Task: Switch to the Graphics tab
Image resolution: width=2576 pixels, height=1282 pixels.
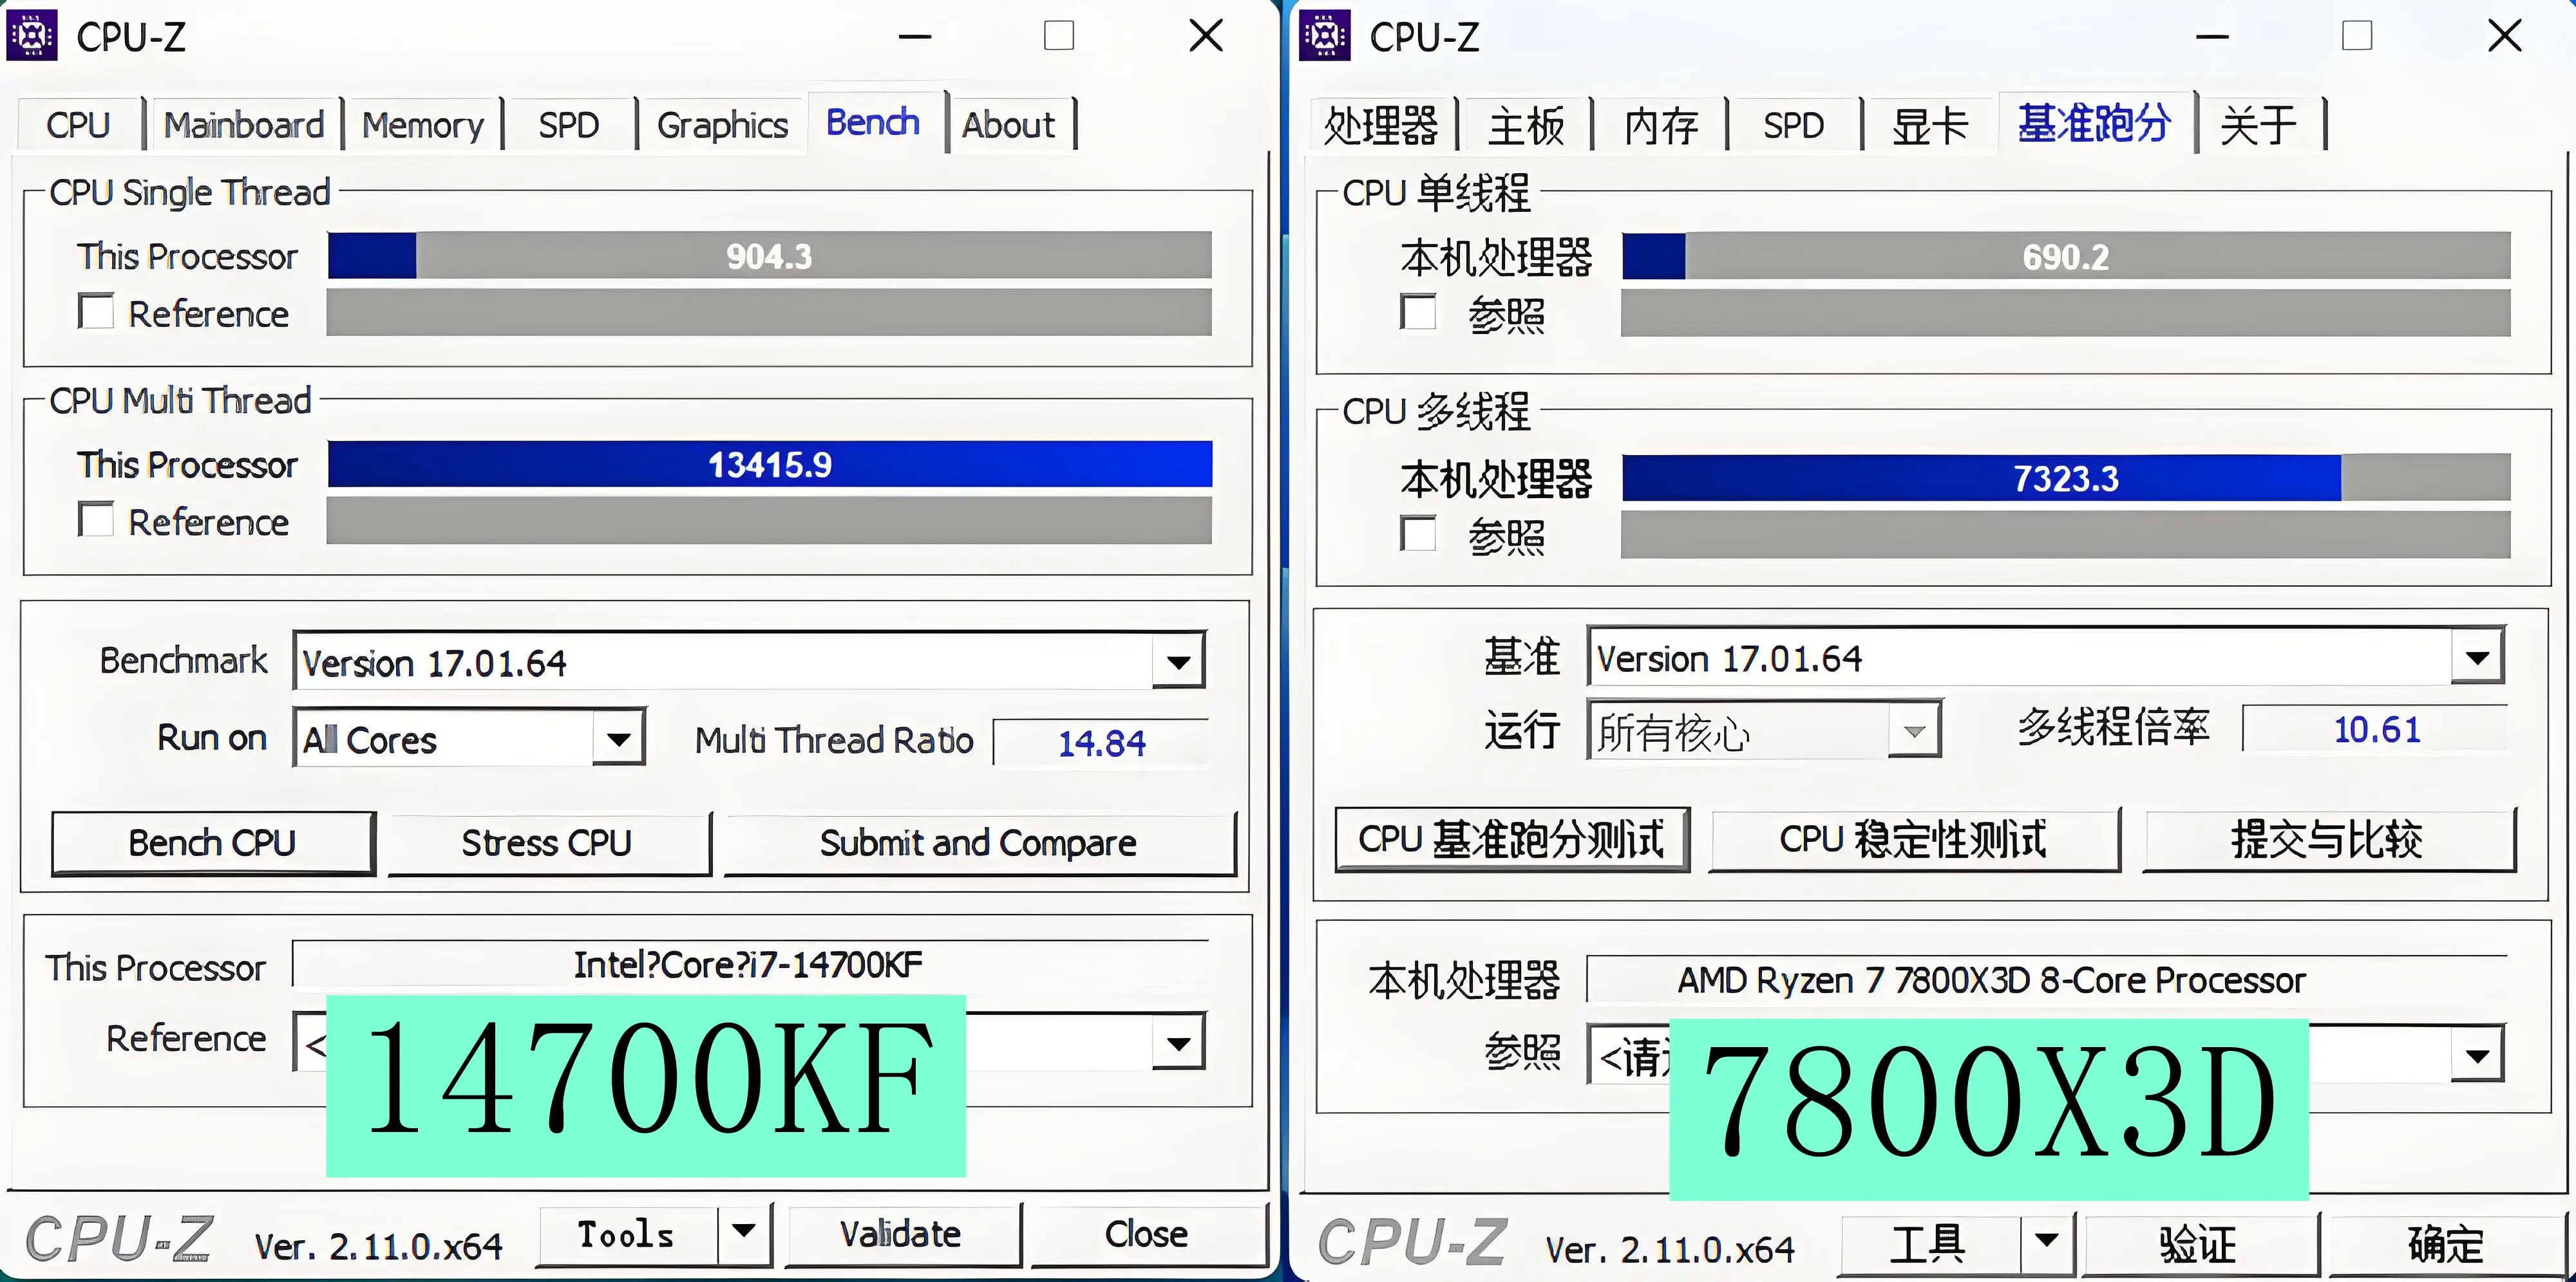Action: tap(721, 124)
